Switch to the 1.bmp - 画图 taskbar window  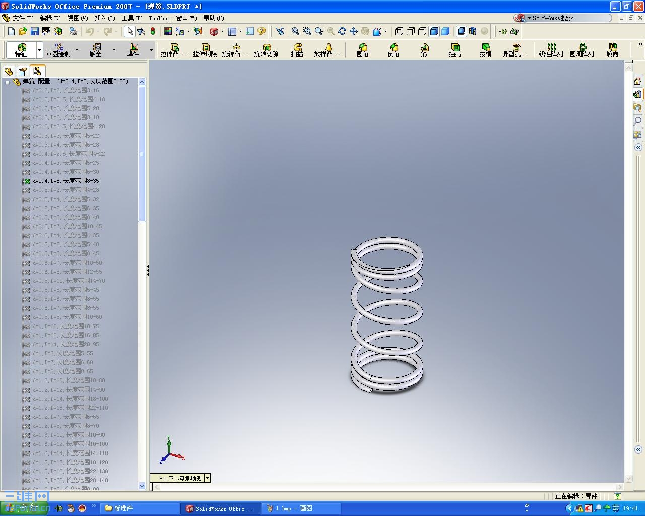301,508
